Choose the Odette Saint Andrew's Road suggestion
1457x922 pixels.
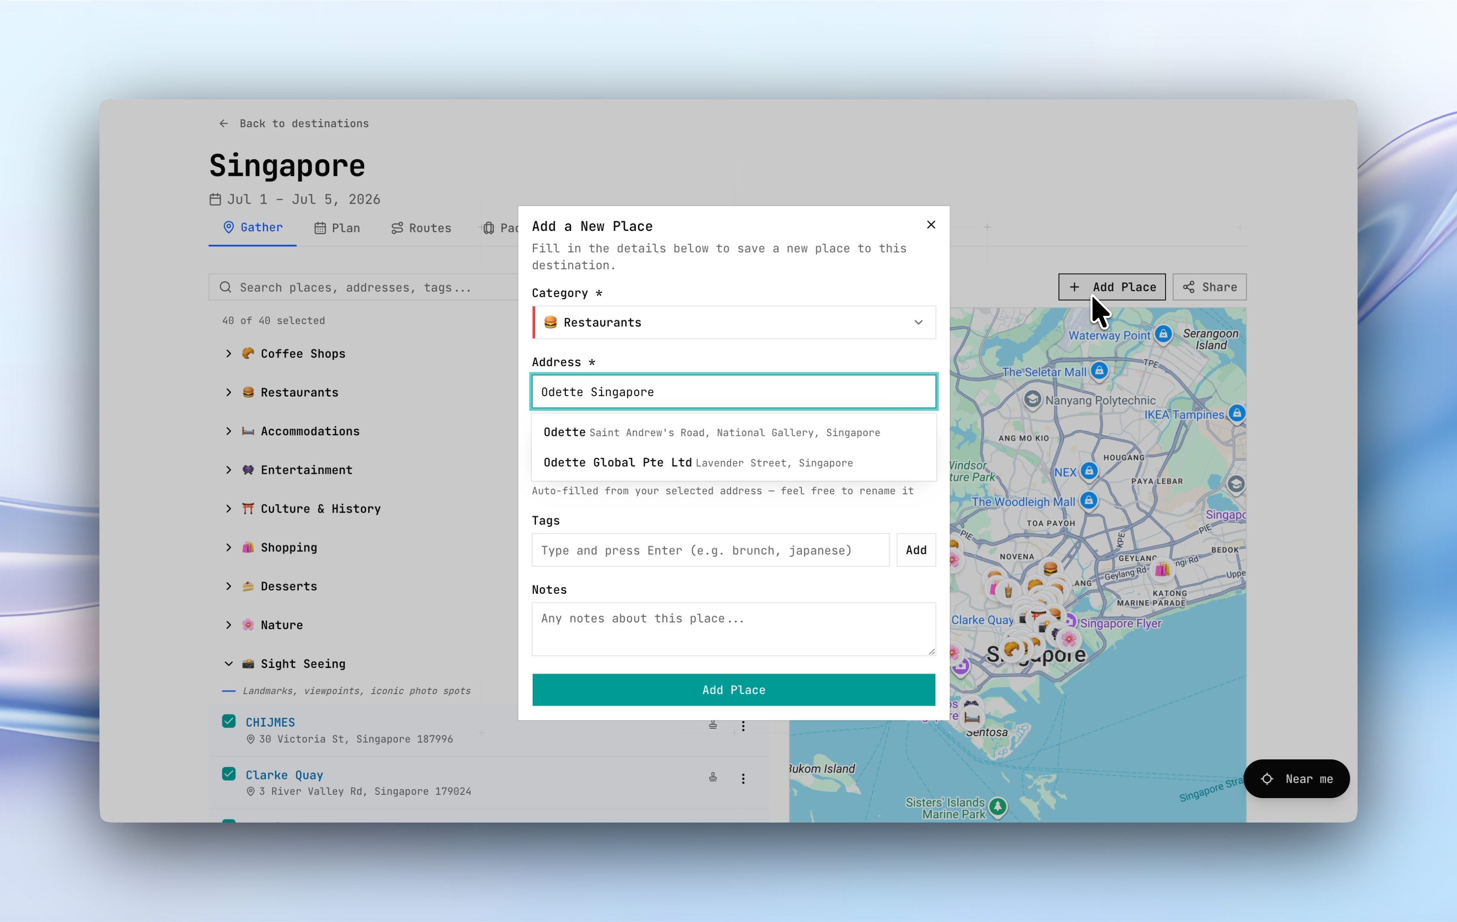click(733, 432)
